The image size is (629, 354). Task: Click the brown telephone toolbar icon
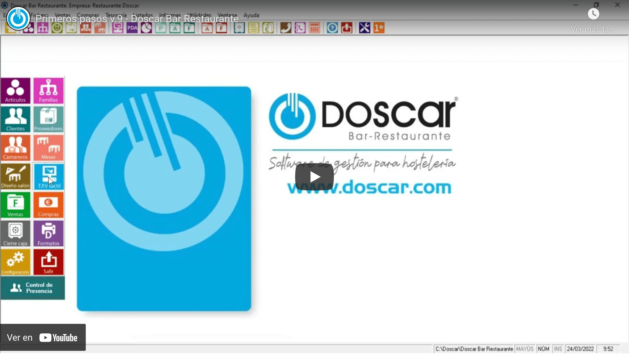point(286,28)
